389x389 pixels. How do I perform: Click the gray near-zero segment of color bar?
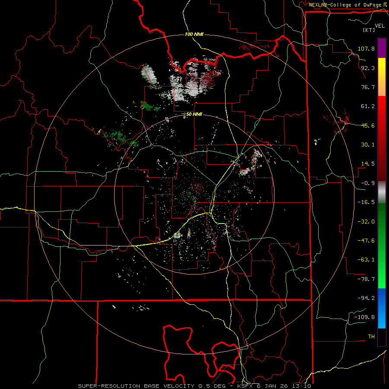(382, 192)
